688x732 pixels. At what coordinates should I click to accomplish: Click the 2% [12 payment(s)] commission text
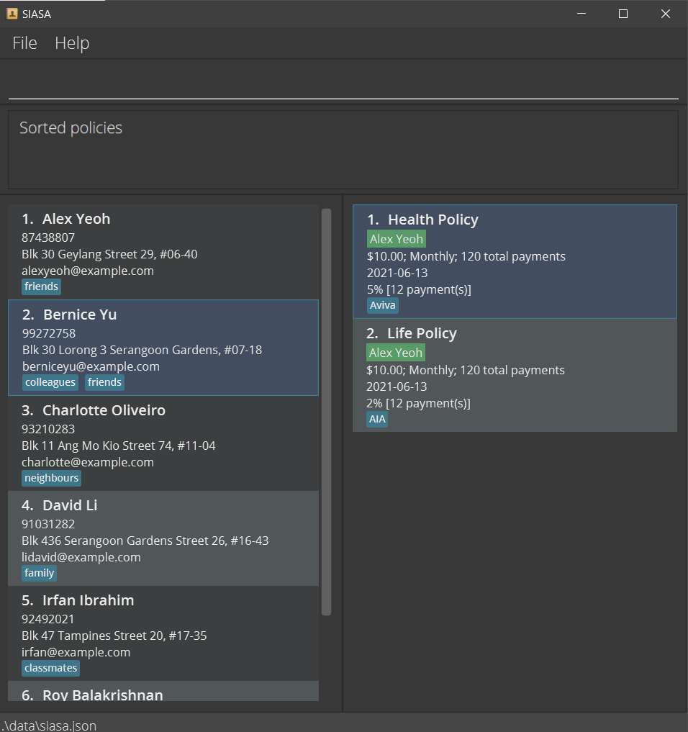[418, 403]
